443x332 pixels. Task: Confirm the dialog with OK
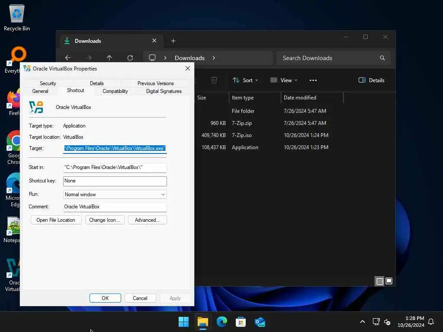coord(105,298)
